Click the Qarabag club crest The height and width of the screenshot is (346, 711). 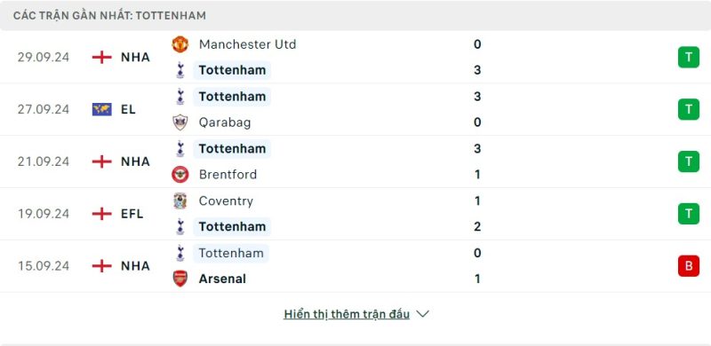coord(180,122)
